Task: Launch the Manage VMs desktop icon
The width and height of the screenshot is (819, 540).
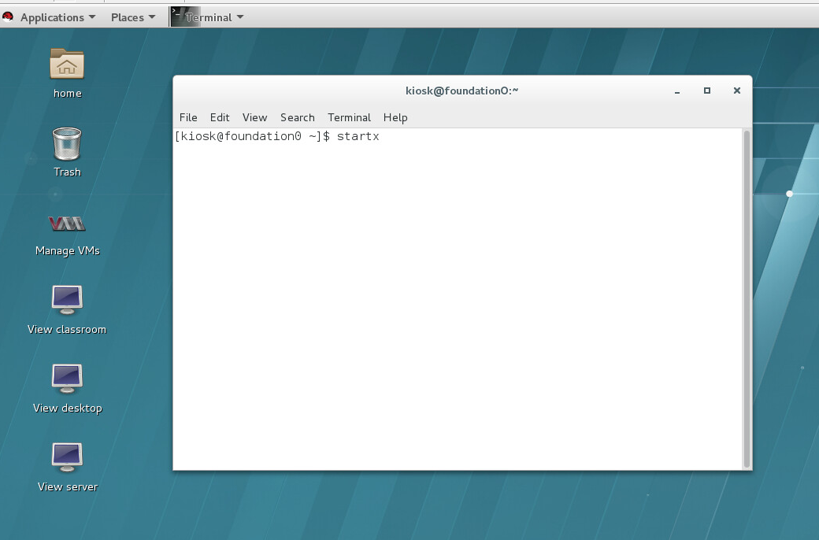Action: pyautogui.click(x=67, y=224)
